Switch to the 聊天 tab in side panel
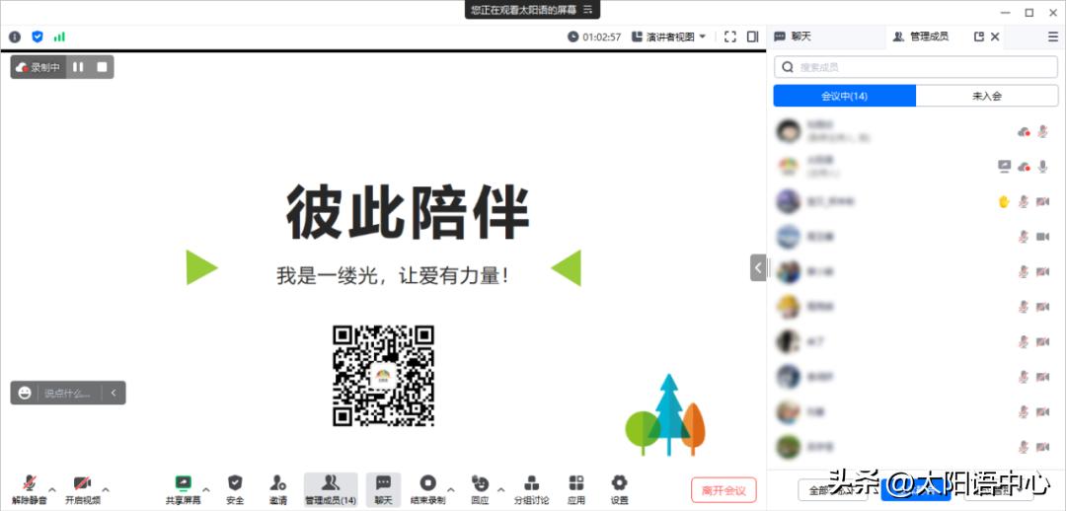 (x=793, y=36)
